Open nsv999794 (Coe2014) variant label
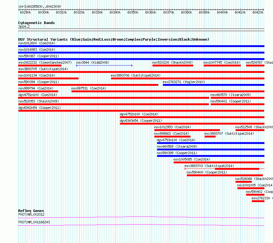This screenshot has height=243, width=273. click(36, 88)
